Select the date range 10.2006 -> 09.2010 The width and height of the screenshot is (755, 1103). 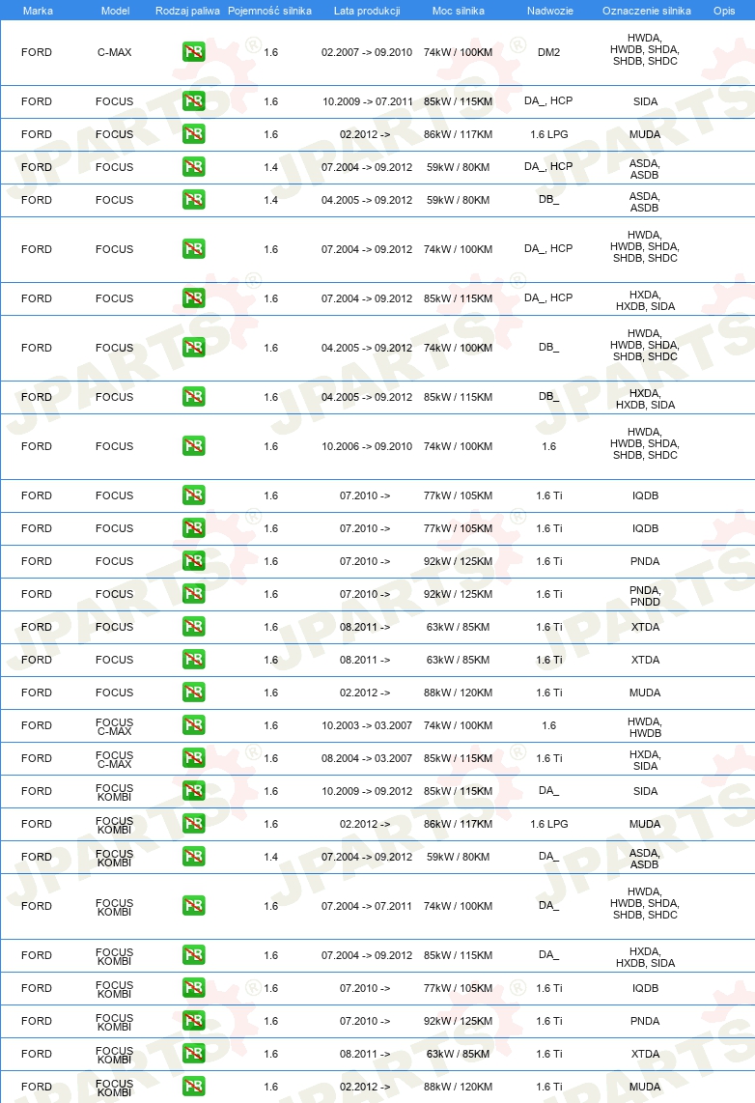[367, 446]
